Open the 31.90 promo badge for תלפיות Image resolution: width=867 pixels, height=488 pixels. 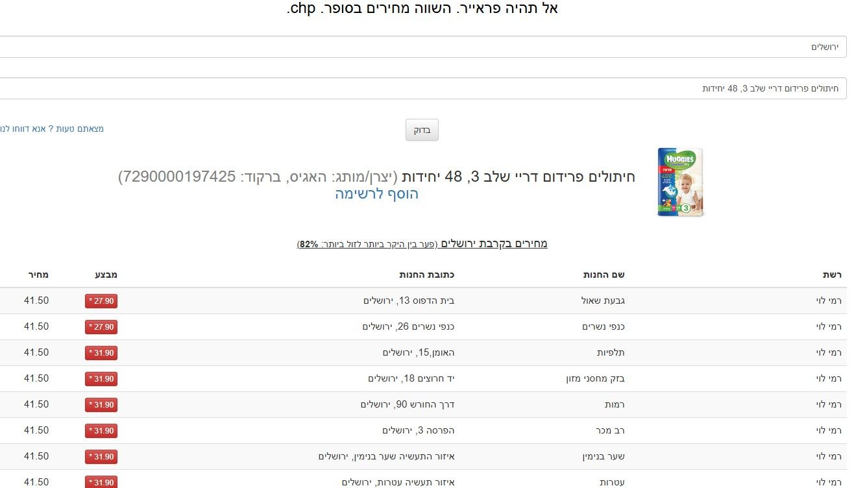tap(101, 353)
